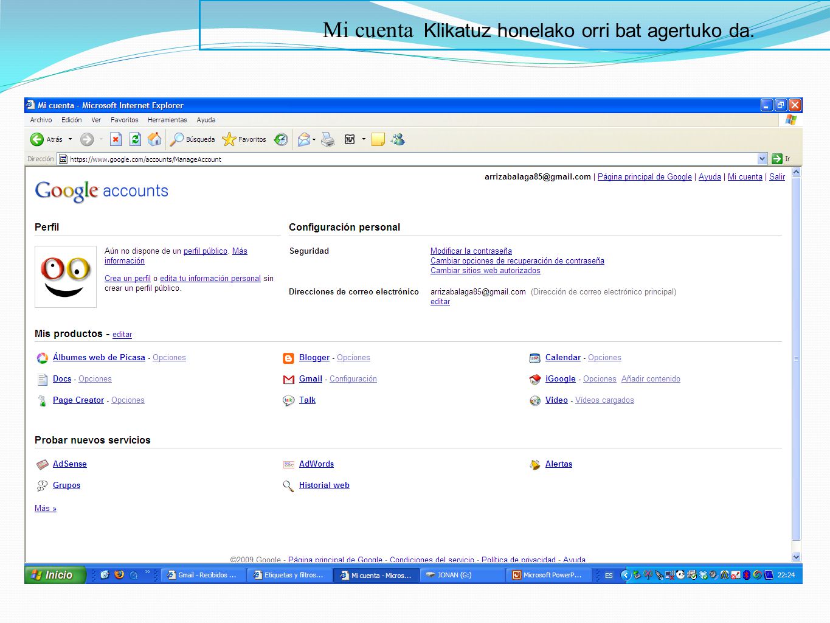The height and width of the screenshot is (623, 830).
Task: Click the Historial web magnifier icon
Action: [288, 486]
